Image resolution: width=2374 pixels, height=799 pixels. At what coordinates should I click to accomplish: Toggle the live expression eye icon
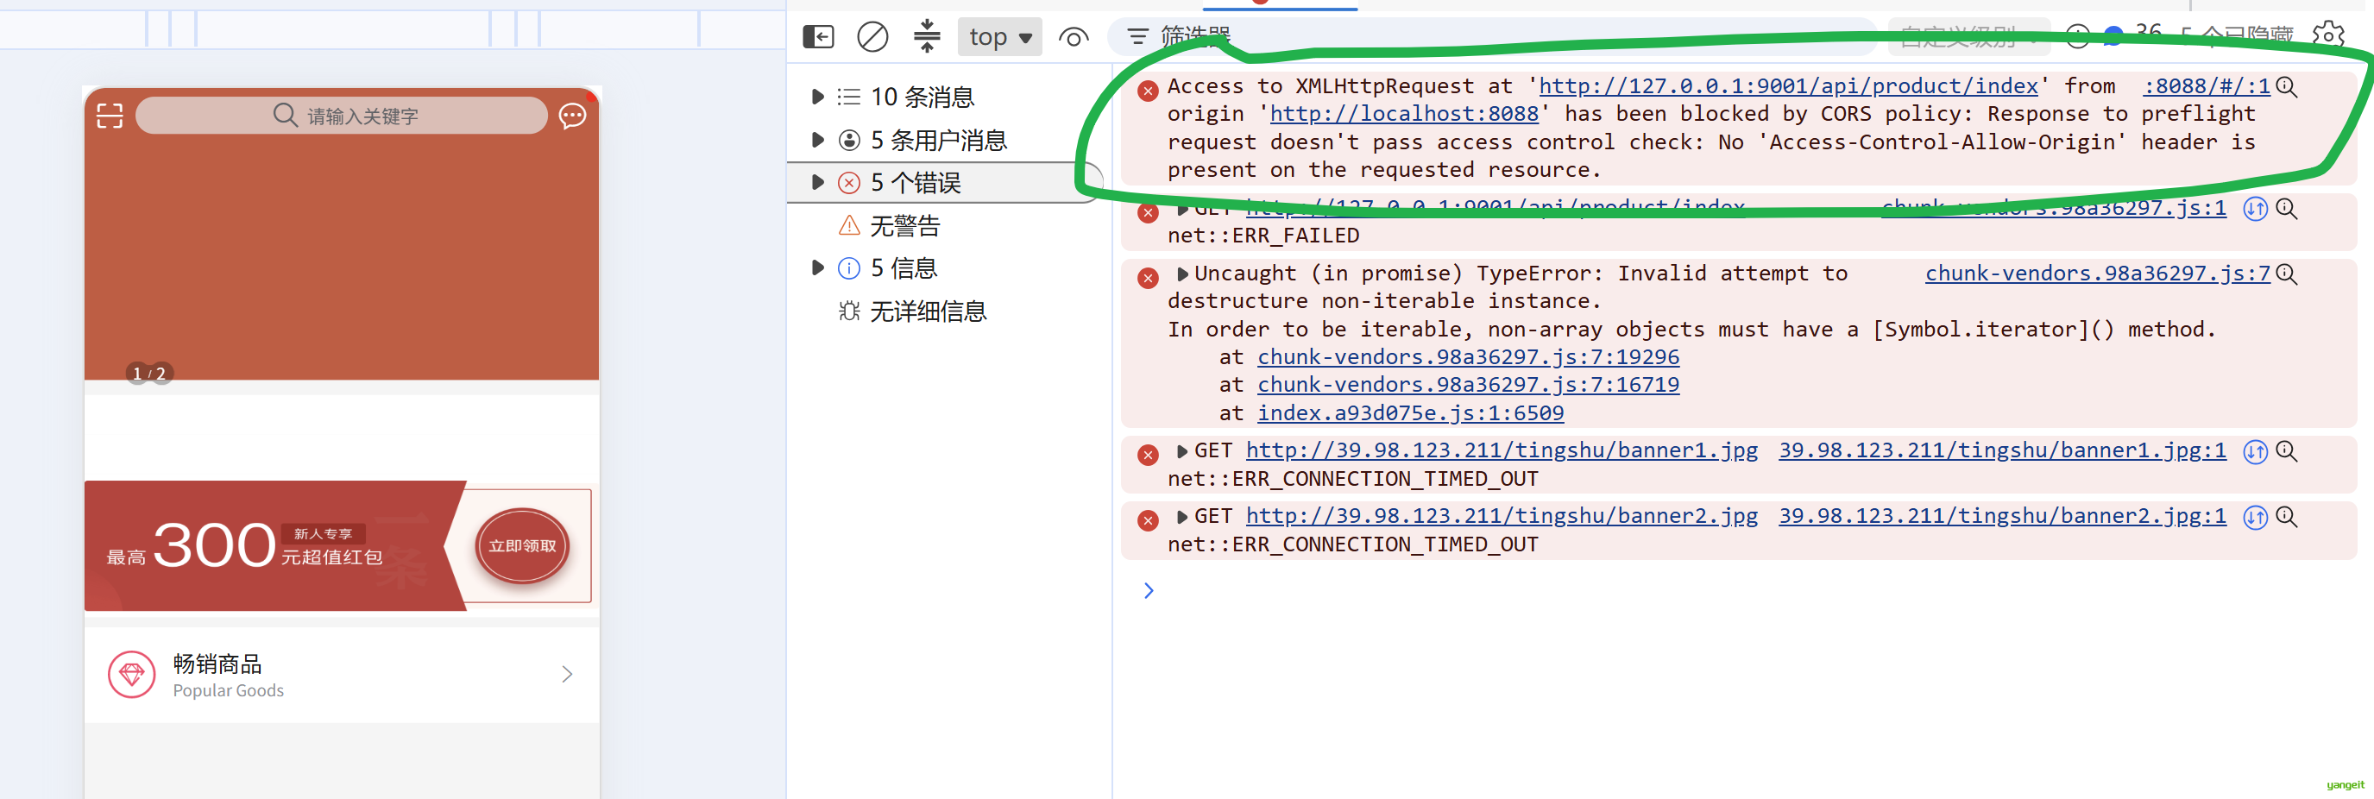pos(1073,38)
